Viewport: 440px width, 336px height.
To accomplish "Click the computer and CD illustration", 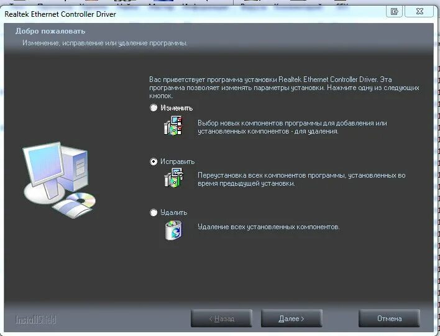I will click(59, 179).
